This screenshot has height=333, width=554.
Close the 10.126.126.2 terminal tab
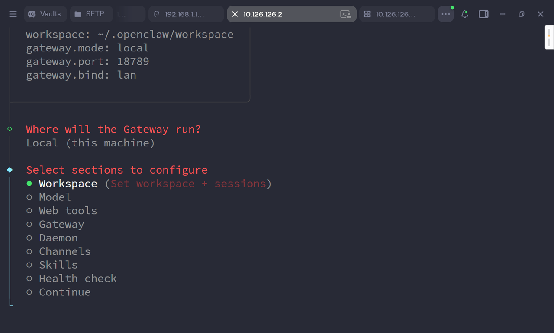pyautogui.click(x=234, y=14)
